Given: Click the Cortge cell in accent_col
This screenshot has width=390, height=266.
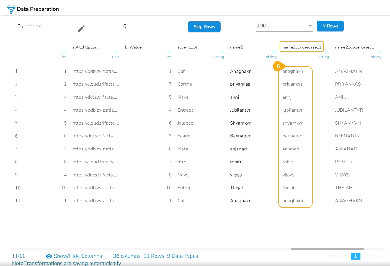Looking at the screenshot, I should 185,84.
